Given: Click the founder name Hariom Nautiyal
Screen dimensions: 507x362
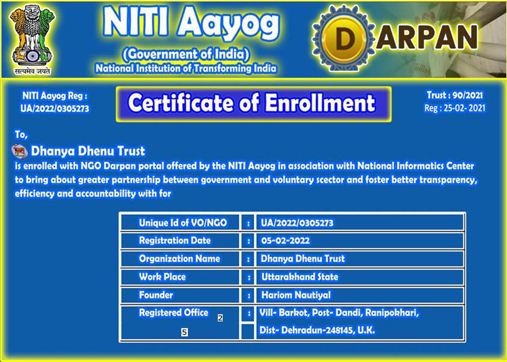Looking at the screenshot, I should click(x=296, y=295).
